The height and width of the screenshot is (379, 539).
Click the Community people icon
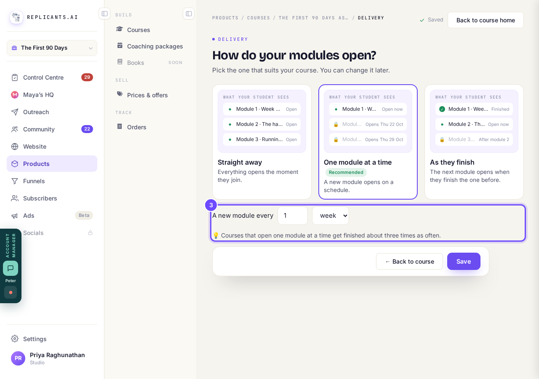pyautogui.click(x=15, y=129)
